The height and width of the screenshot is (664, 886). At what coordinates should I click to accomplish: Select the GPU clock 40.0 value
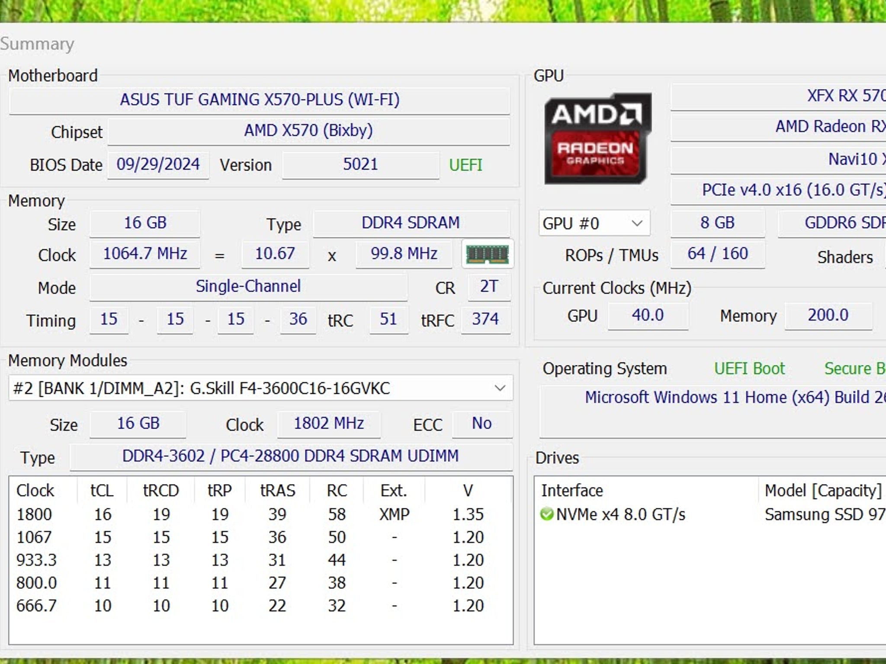(x=648, y=316)
